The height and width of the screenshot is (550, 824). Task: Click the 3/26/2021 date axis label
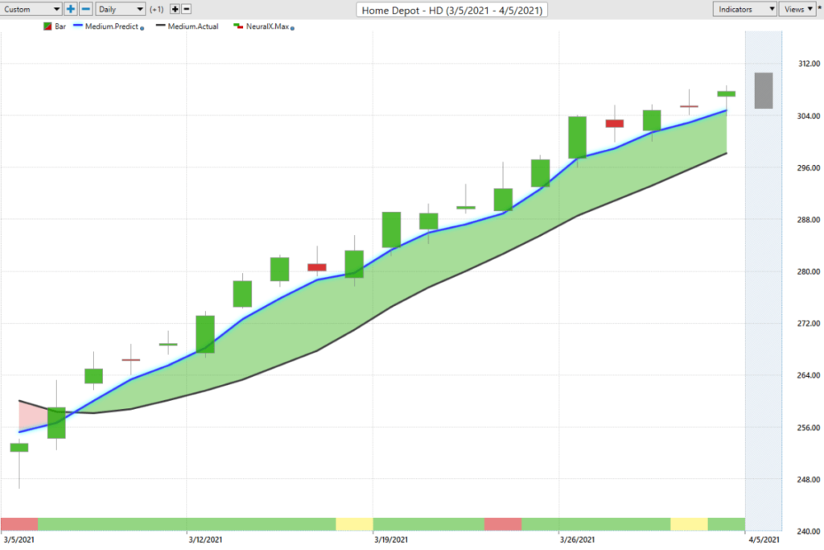click(577, 540)
